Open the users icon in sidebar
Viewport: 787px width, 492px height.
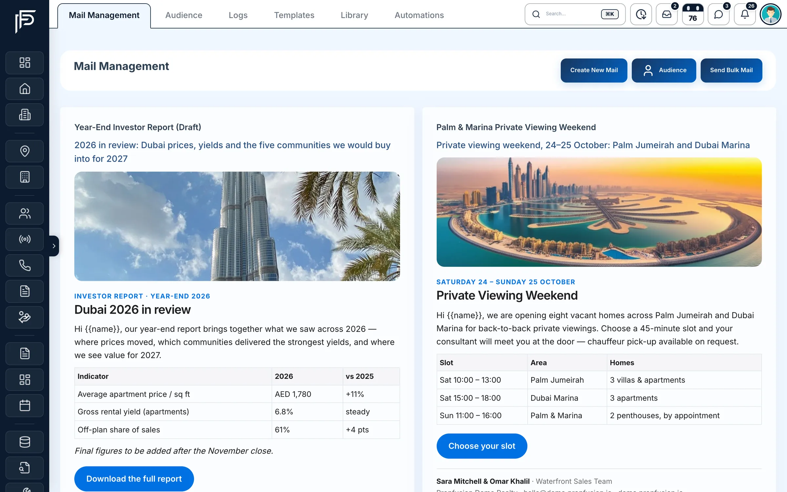pos(25,214)
